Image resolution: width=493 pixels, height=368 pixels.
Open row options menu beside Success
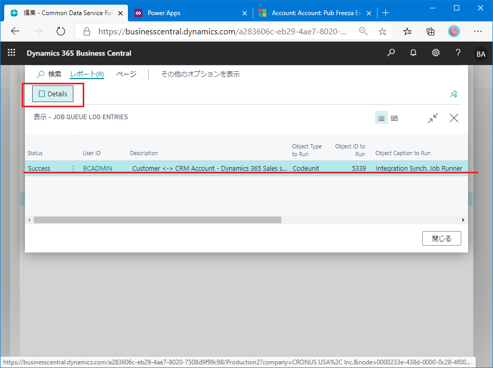tap(73, 169)
